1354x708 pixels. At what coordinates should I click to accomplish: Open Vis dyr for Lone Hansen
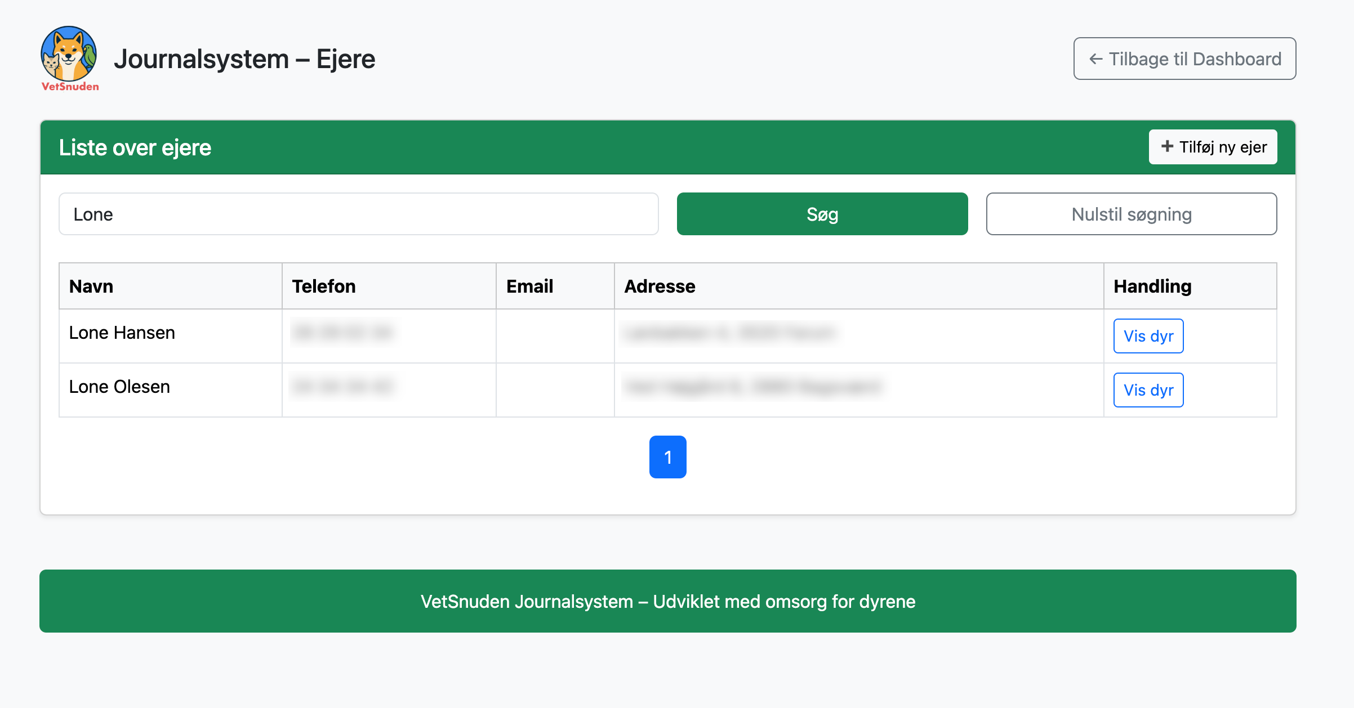(x=1148, y=336)
